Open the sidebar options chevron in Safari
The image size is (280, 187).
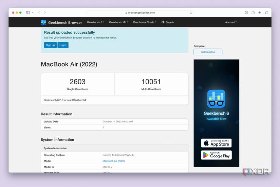point(33,13)
